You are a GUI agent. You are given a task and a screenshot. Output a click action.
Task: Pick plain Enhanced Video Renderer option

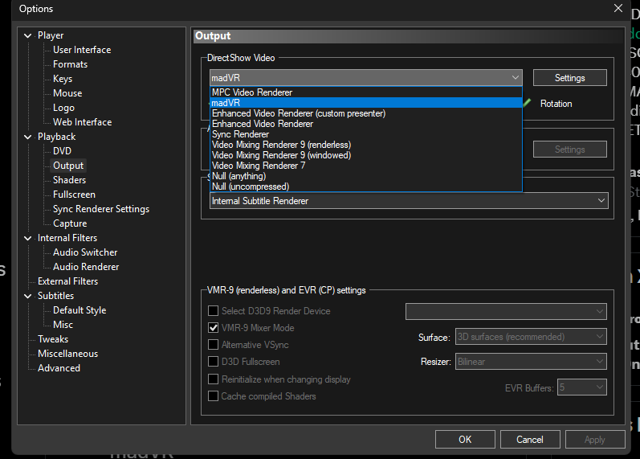(x=365, y=124)
